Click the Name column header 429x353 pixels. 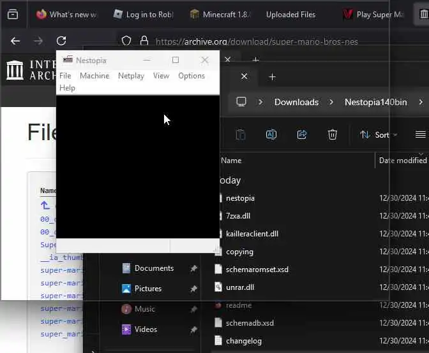click(x=231, y=161)
